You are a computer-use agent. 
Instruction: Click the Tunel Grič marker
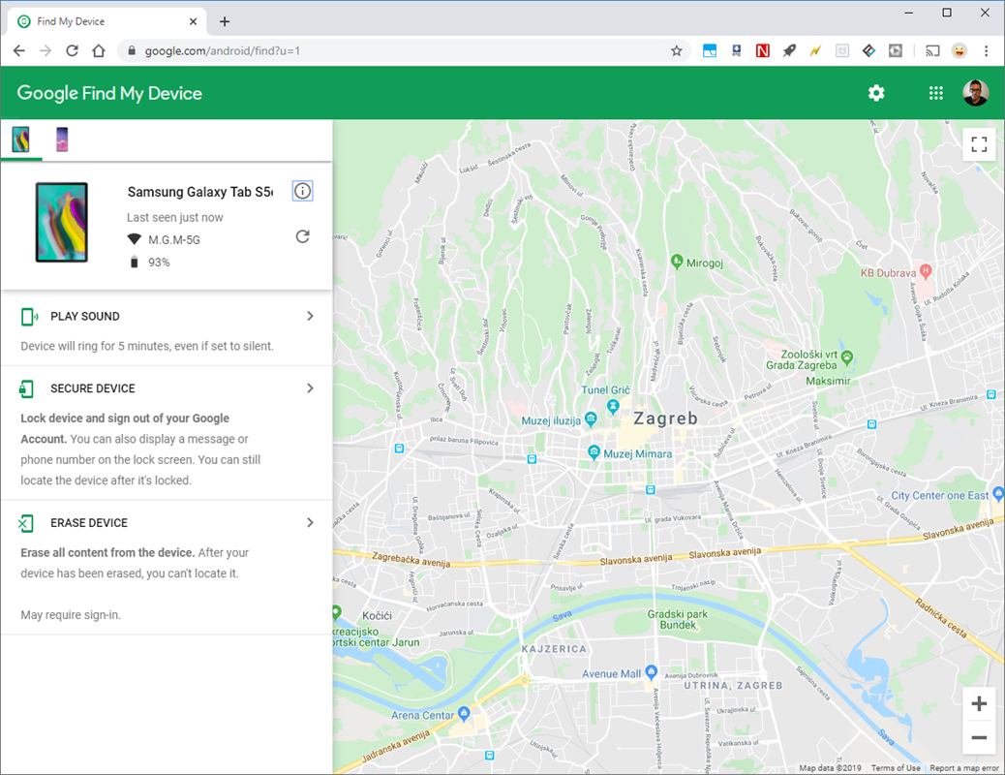613,406
